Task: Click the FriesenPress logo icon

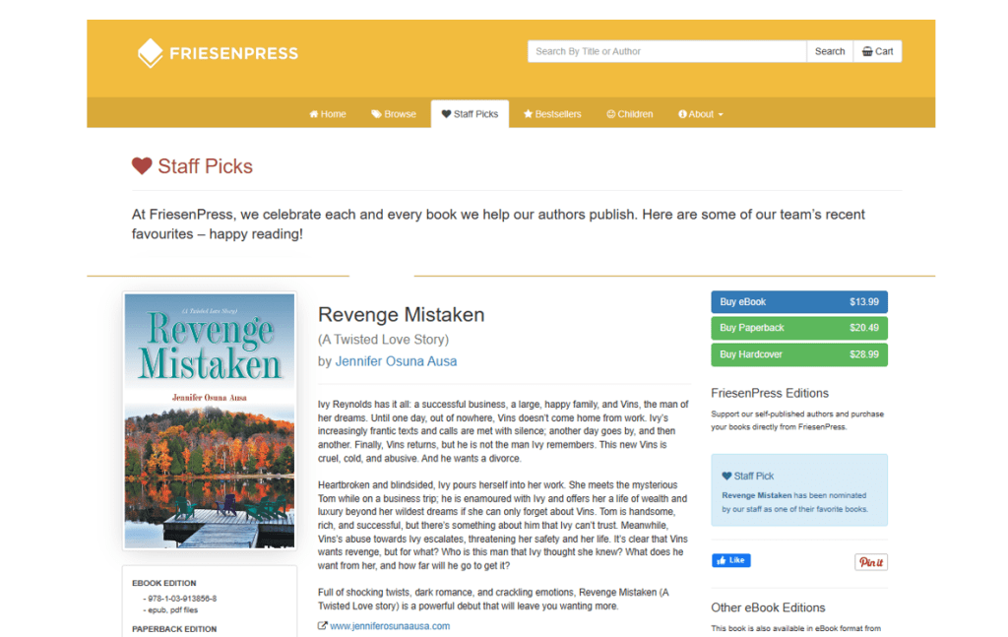Action: pyautogui.click(x=150, y=52)
